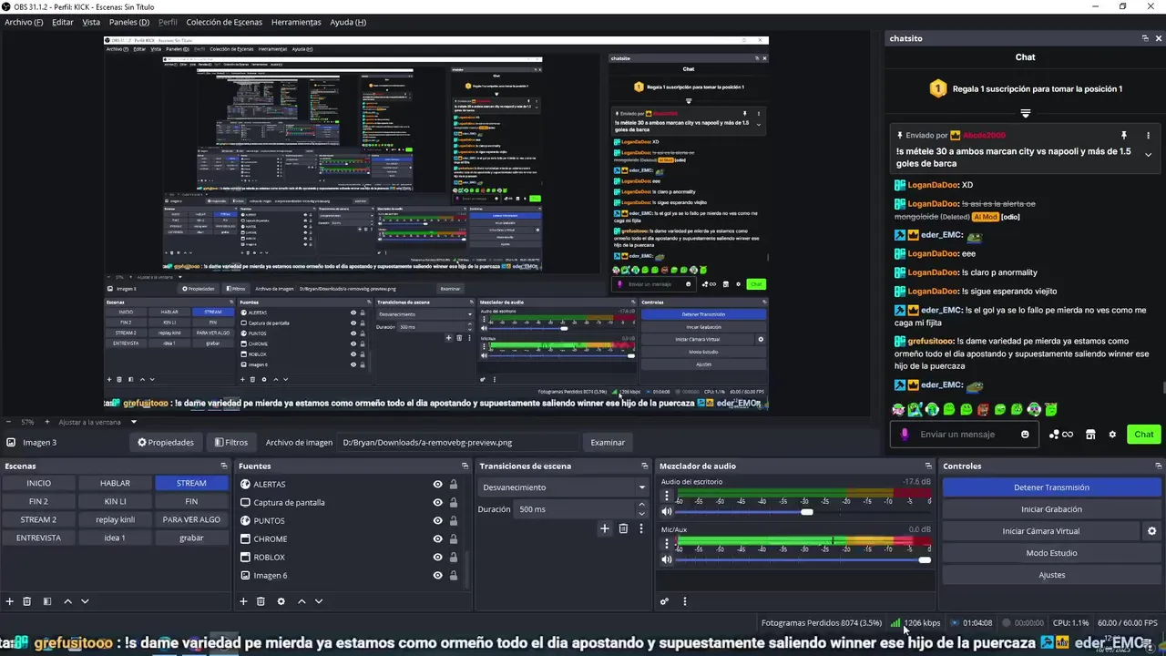Delete the scene transition via trash icon
Image resolution: width=1166 pixels, height=656 pixels.
(623, 528)
